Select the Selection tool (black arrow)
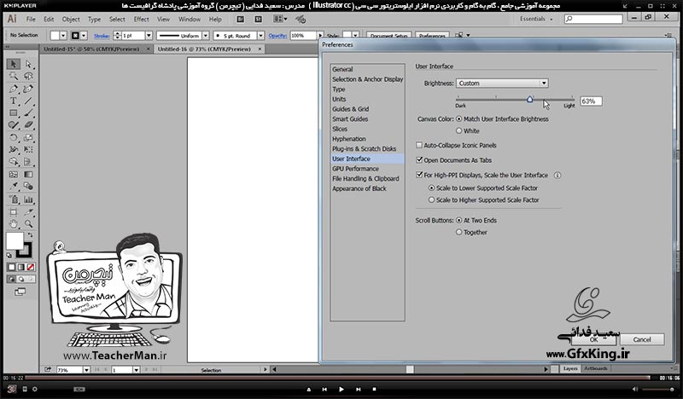Viewport: 683px width, 399px height. 14,64
